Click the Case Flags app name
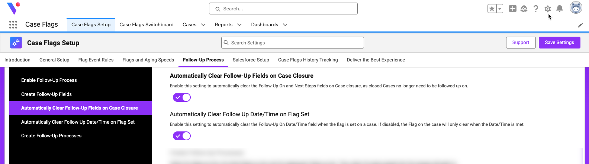 [42, 24]
